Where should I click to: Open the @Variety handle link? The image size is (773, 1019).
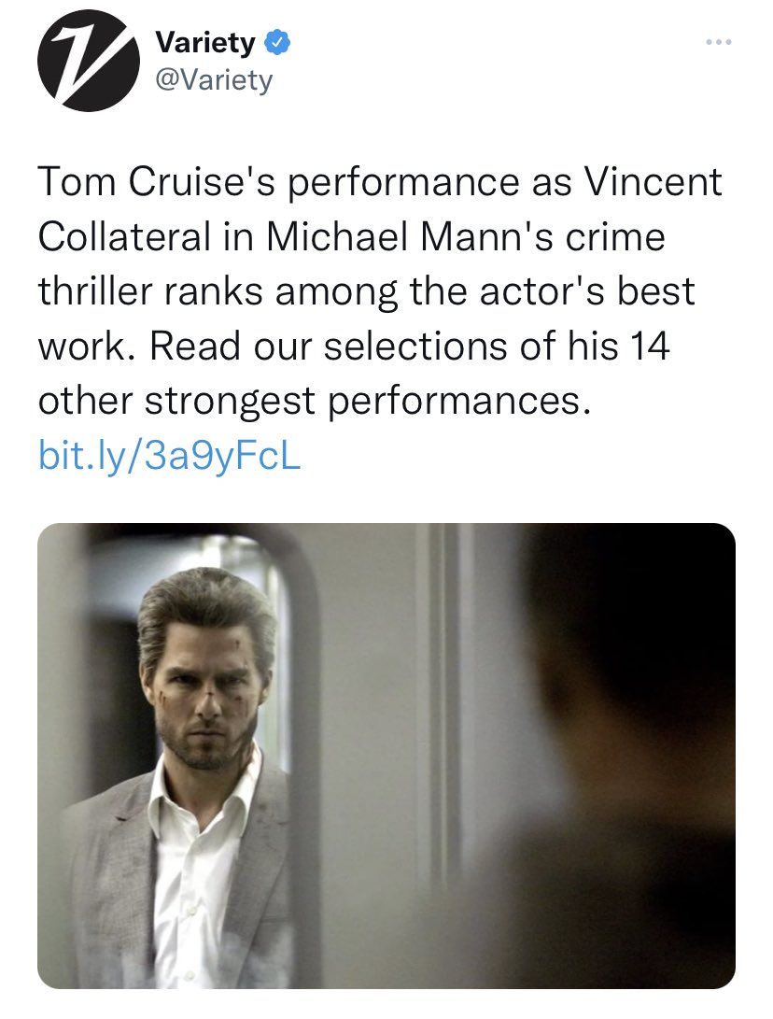[x=213, y=80]
